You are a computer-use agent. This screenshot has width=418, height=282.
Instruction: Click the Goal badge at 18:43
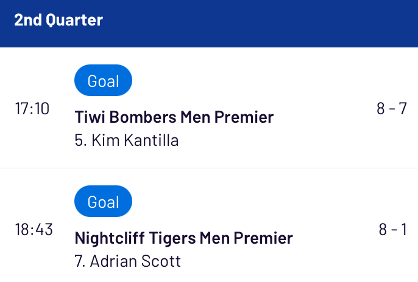point(103,201)
